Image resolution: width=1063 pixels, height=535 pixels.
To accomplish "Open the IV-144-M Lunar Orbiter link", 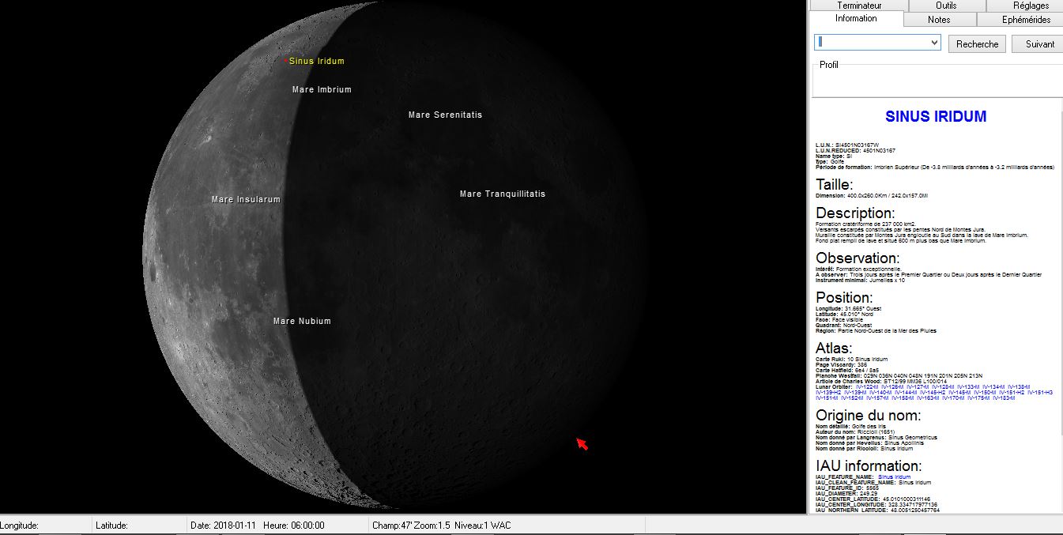I will pyautogui.click(x=906, y=393).
